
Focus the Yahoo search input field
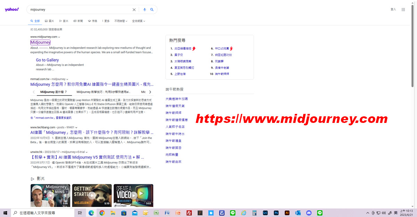(x=80, y=10)
